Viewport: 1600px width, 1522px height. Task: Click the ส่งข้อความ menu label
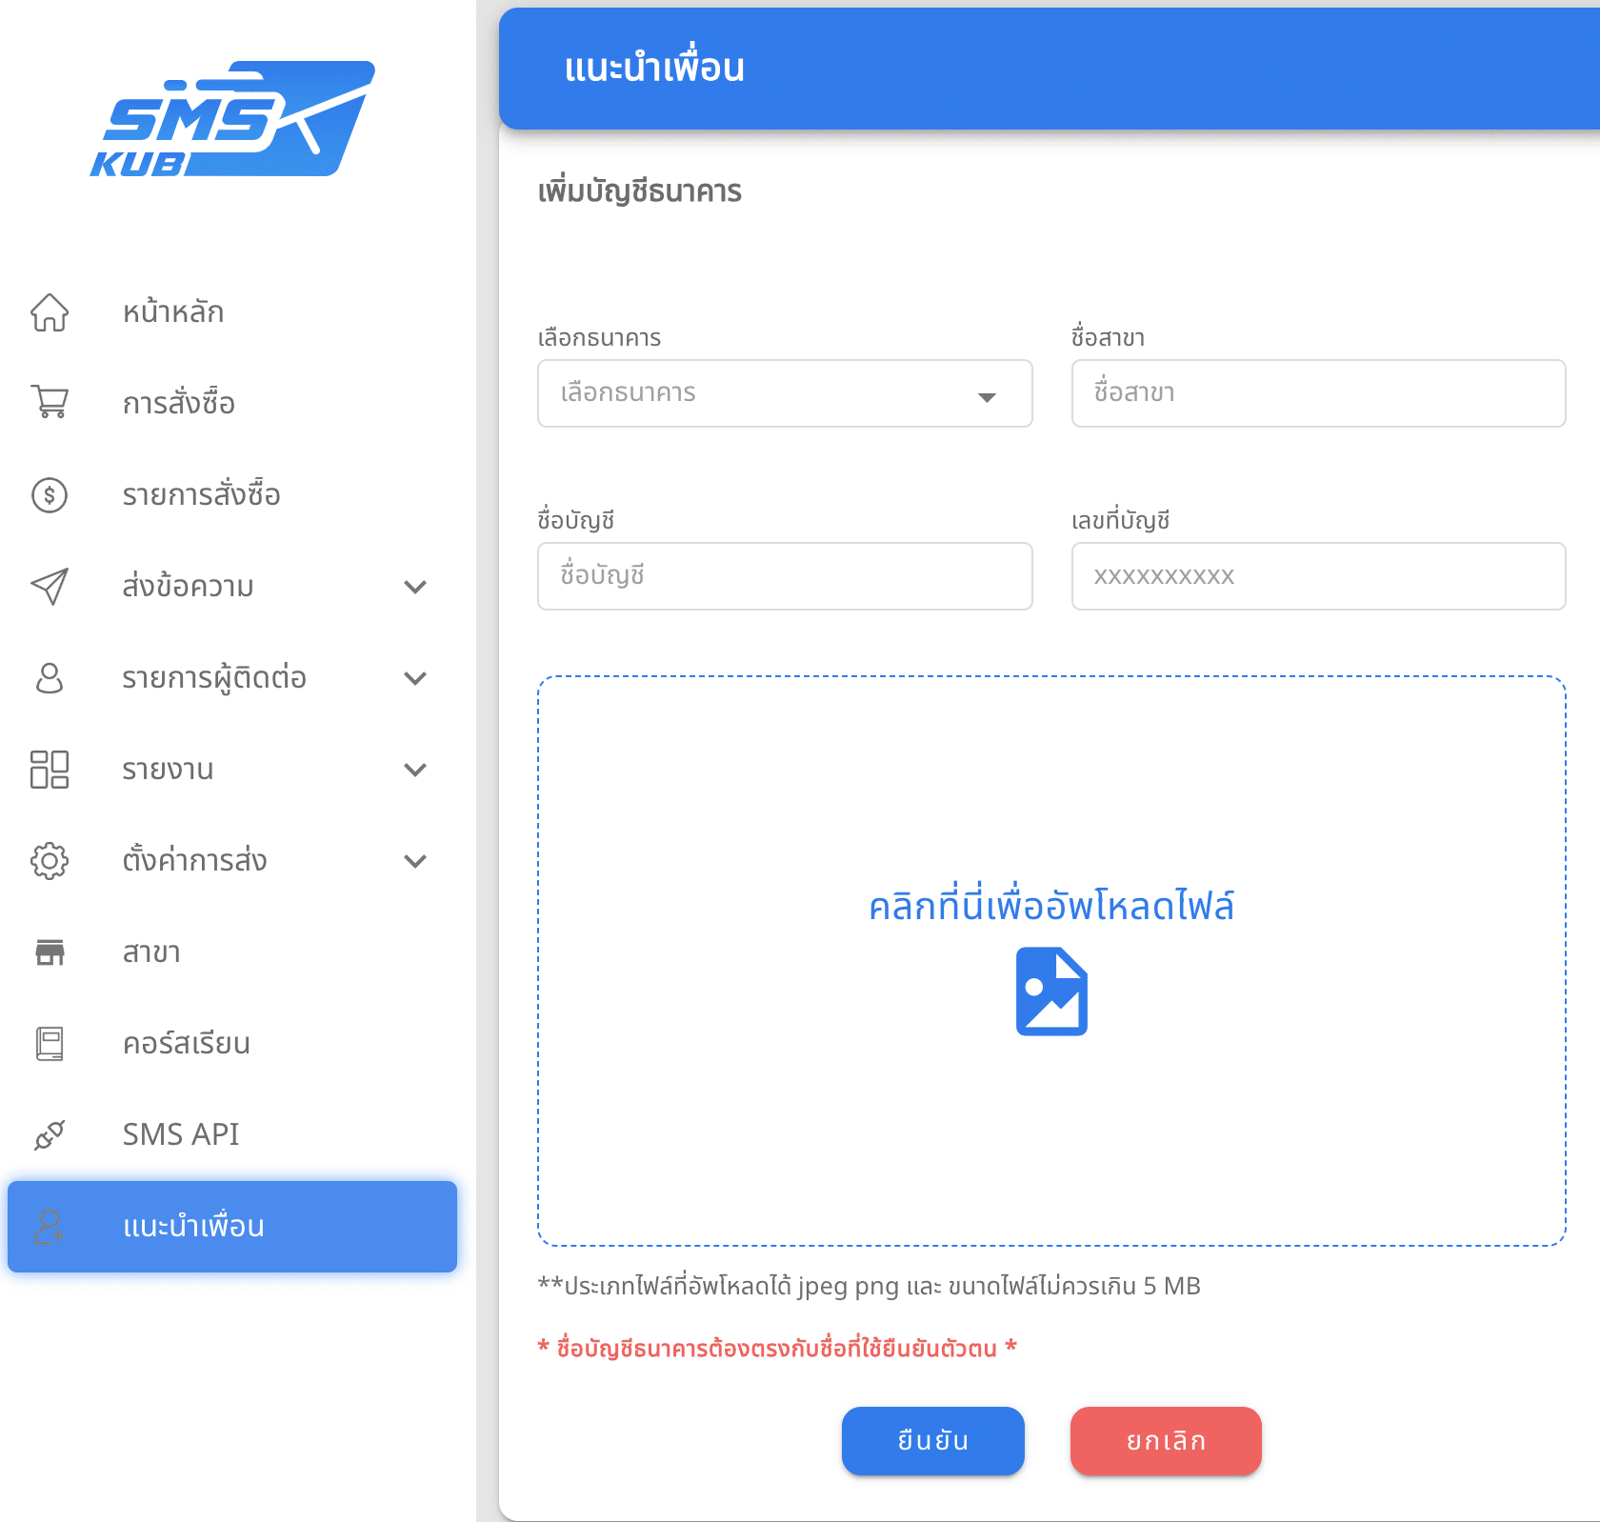188,587
